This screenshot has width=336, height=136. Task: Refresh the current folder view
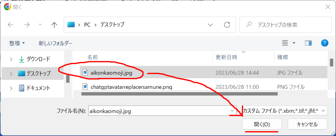click(x=227, y=25)
